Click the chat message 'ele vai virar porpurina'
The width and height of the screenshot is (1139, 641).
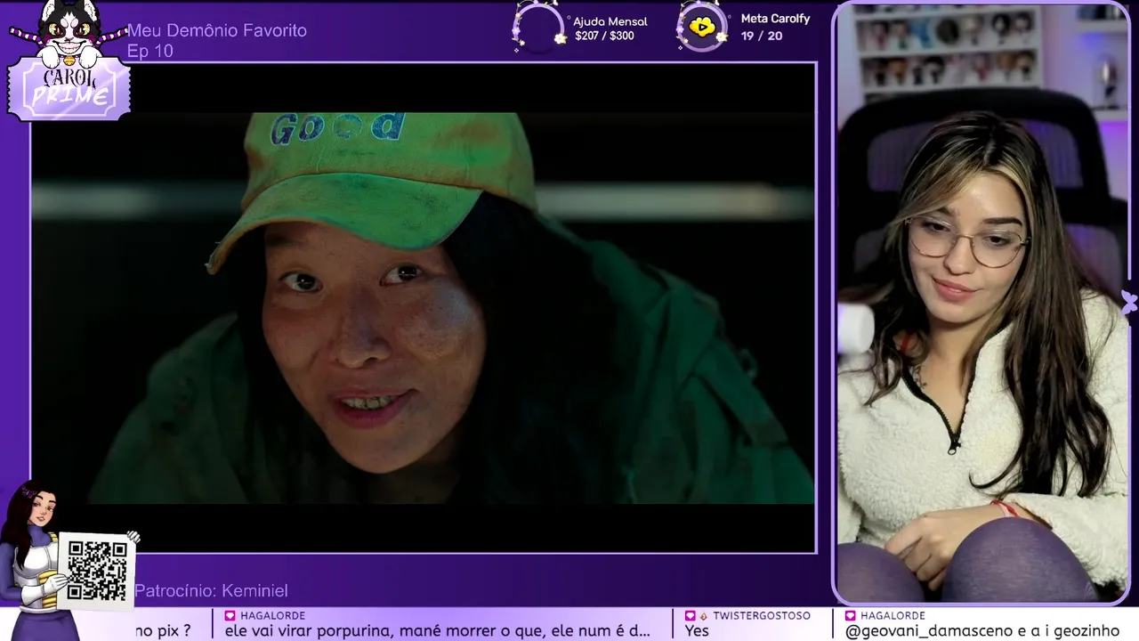pyautogui.click(x=438, y=630)
